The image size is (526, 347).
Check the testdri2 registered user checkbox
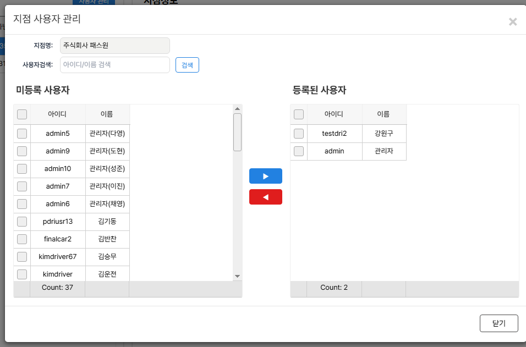click(x=299, y=134)
